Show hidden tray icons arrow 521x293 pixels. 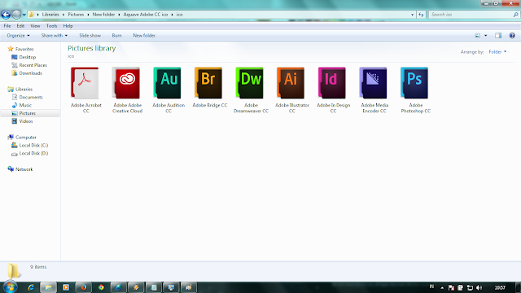pyautogui.click(x=442, y=287)
